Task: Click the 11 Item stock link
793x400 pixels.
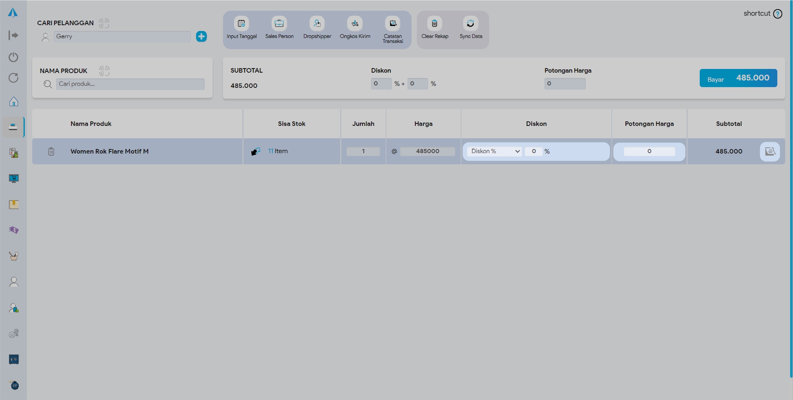Action: [278, 151]
